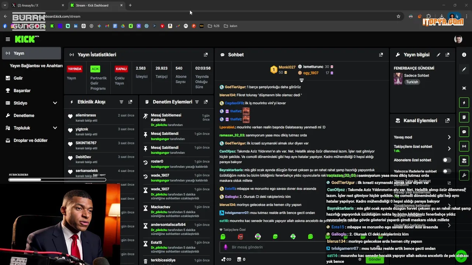Image resolution: width=472 pixels, height=265 pixels.
Task: Pop out the Kanal Eylemleri panel
Action: [447, 120]
